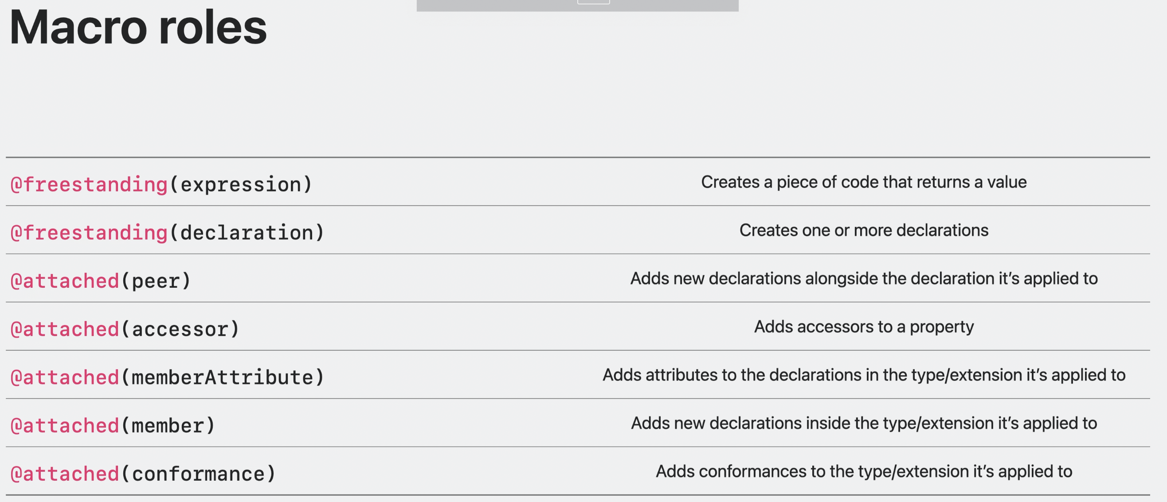Click the small white outlined box in gray bar
Viewport: 1167px width, 502px height.
(593, 2)
